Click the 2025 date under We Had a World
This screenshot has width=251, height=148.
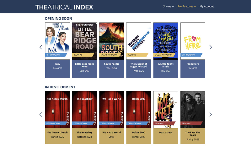pyautogui.click(x=112, y=137)
